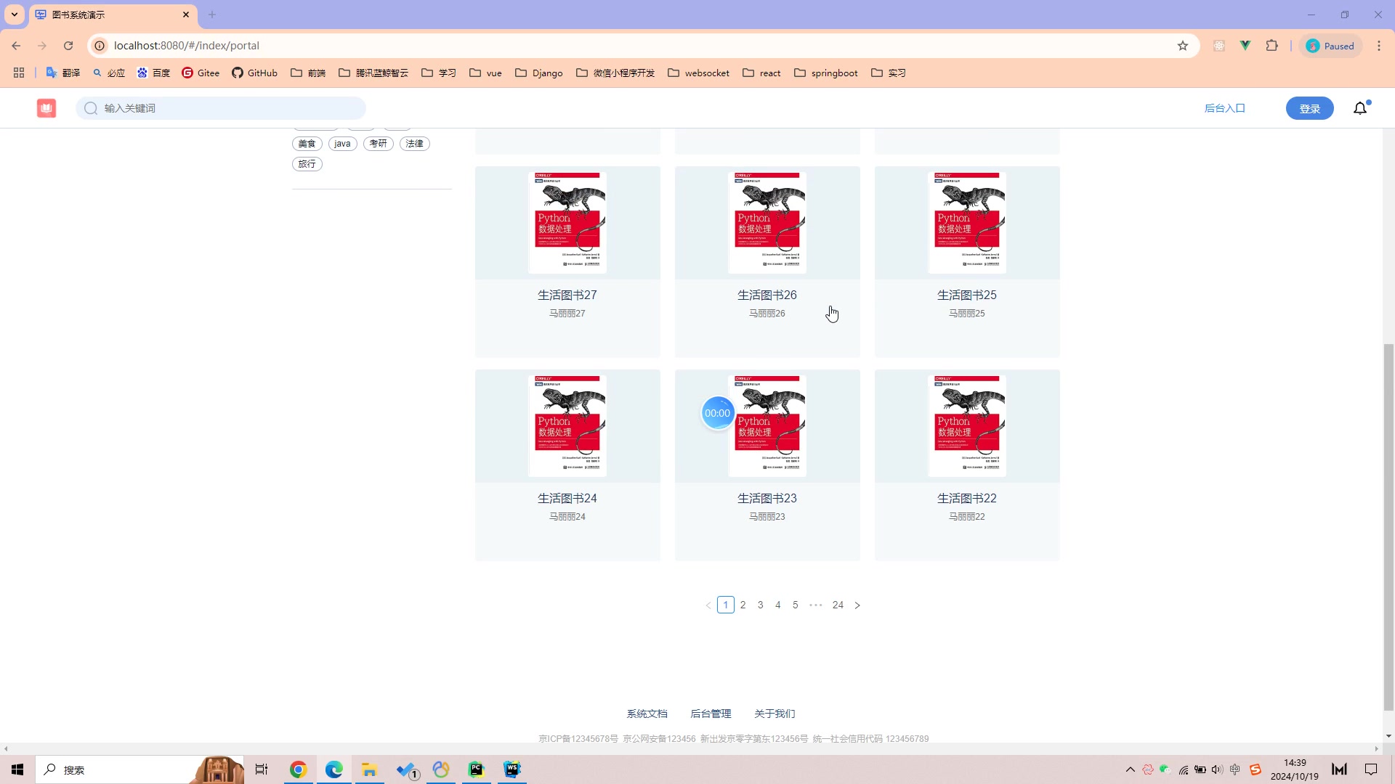
Task: Open the notification bell icon
Action: pyautogui.click(x=1360, y=108)
